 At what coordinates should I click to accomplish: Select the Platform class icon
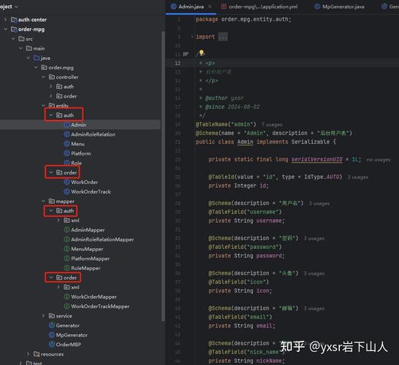[66, 153]
